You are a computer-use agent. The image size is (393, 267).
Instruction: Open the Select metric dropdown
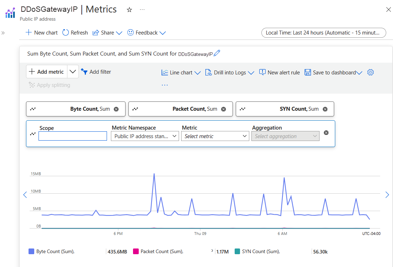click(x=215, y=136)
